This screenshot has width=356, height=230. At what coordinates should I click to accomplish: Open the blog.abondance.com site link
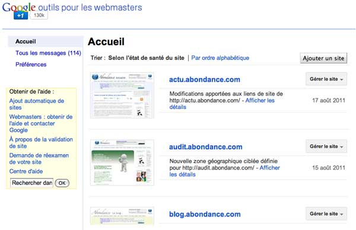205,215
